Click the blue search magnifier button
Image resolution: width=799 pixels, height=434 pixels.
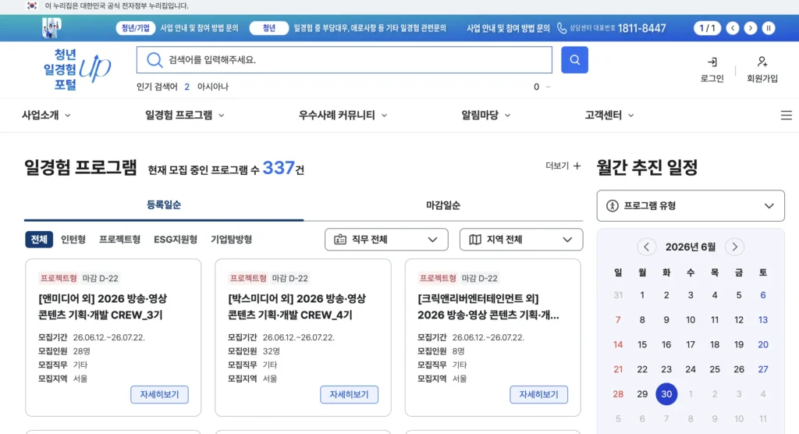(574, 59)
